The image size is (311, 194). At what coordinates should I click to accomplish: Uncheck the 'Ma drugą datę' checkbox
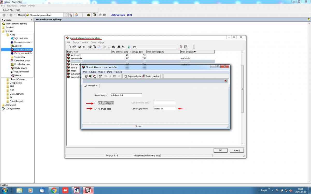tap(96, 109)
